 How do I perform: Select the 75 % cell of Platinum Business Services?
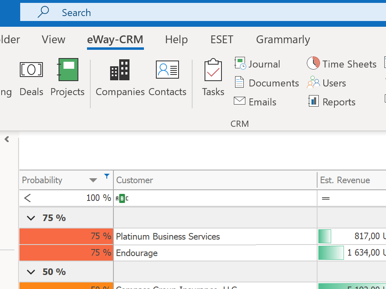(66, 236)
